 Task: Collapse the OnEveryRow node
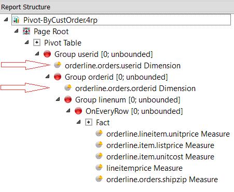[x=68, y=111]
